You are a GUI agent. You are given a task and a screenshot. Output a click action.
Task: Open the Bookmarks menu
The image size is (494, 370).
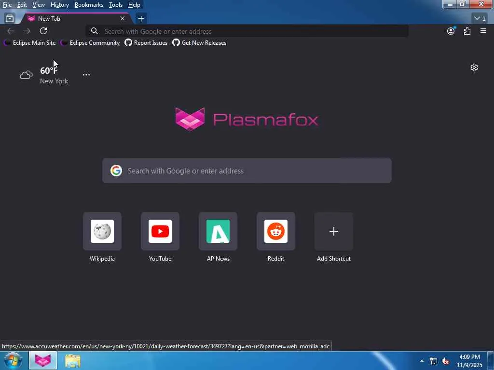click(89, 5)
